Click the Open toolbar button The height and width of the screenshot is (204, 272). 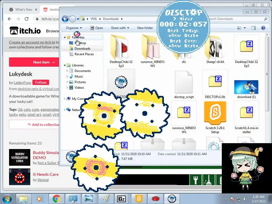(x=97, y=28)
